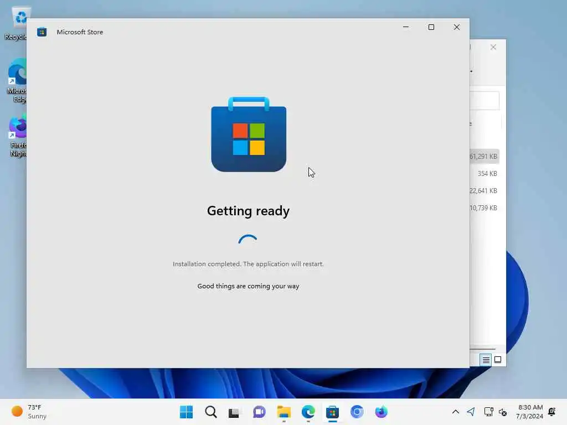Click the location arrow tray icon
This screenshot has width=567, height=425.
click(471, 412)
